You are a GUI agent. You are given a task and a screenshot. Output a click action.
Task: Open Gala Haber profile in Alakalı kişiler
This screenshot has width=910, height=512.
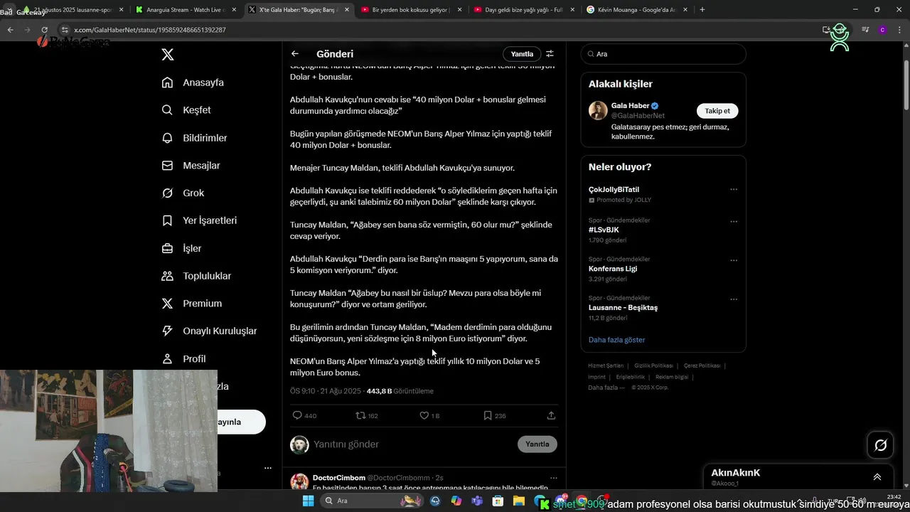pyautogui.click(x=631, y=106)
